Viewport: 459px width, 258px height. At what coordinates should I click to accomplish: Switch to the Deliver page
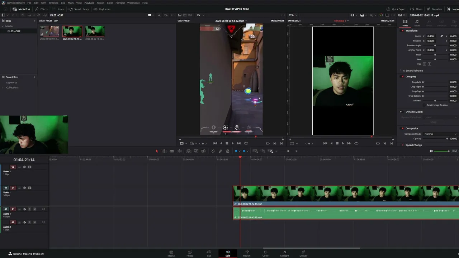point(303,253)
